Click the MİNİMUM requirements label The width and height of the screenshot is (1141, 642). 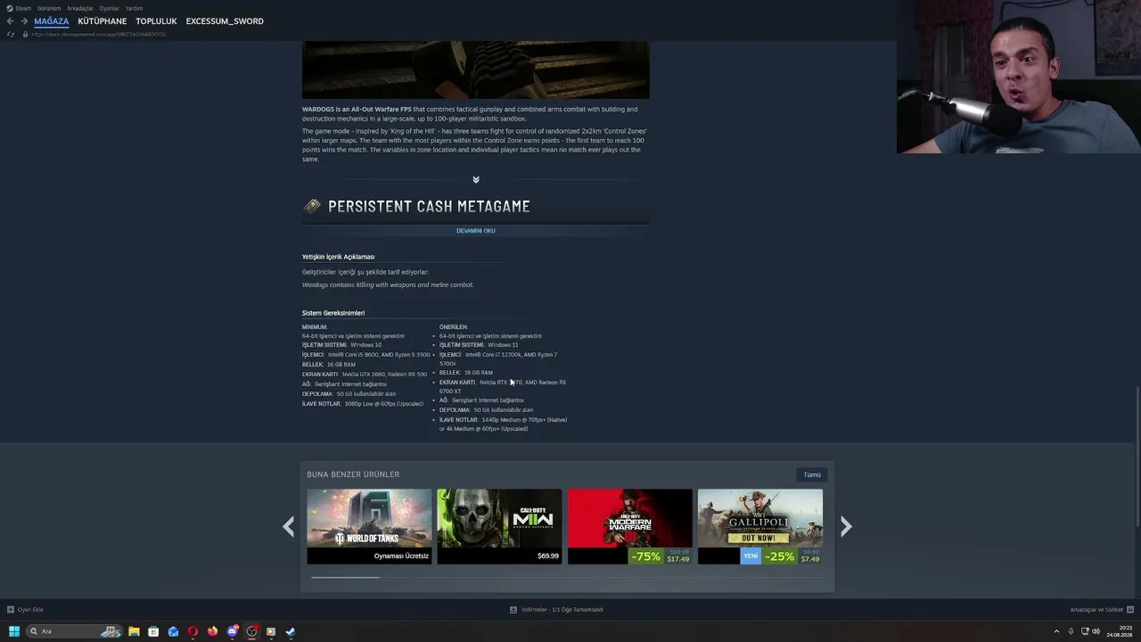tap(315, 327)
